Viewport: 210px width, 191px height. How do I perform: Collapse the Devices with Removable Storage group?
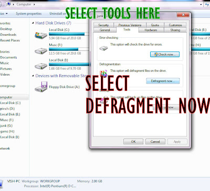[x=33, y=76]
